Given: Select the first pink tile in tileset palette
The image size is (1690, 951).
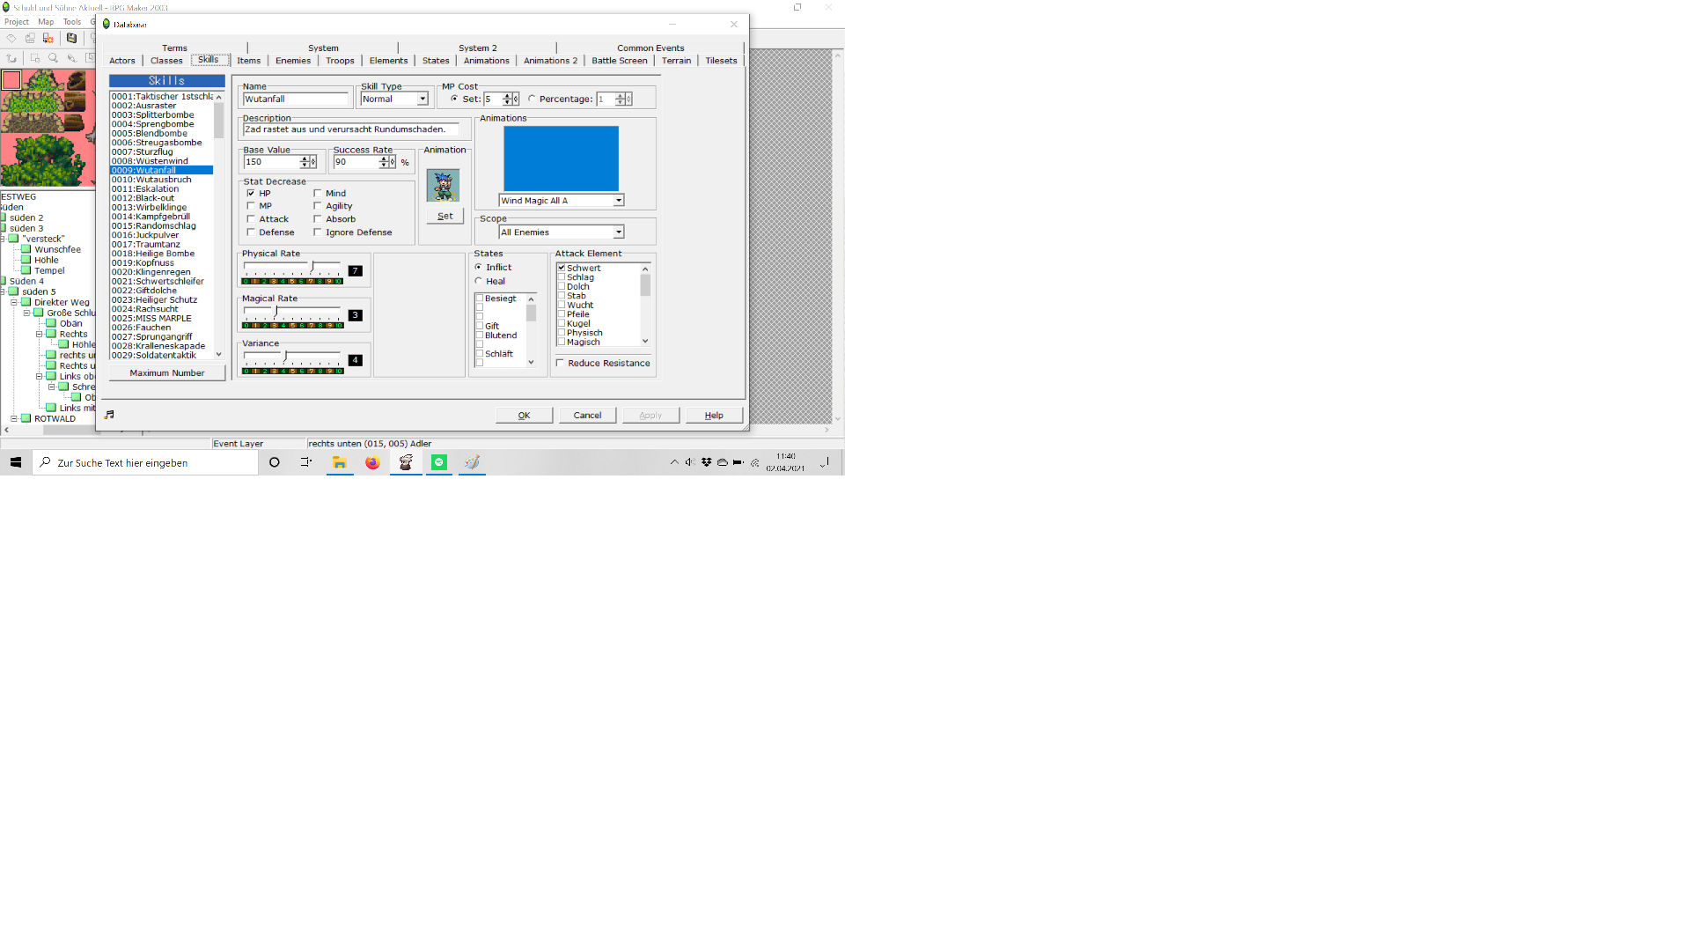Looking at the screenshot, I should pyautogui.click(x=11, y=80).
